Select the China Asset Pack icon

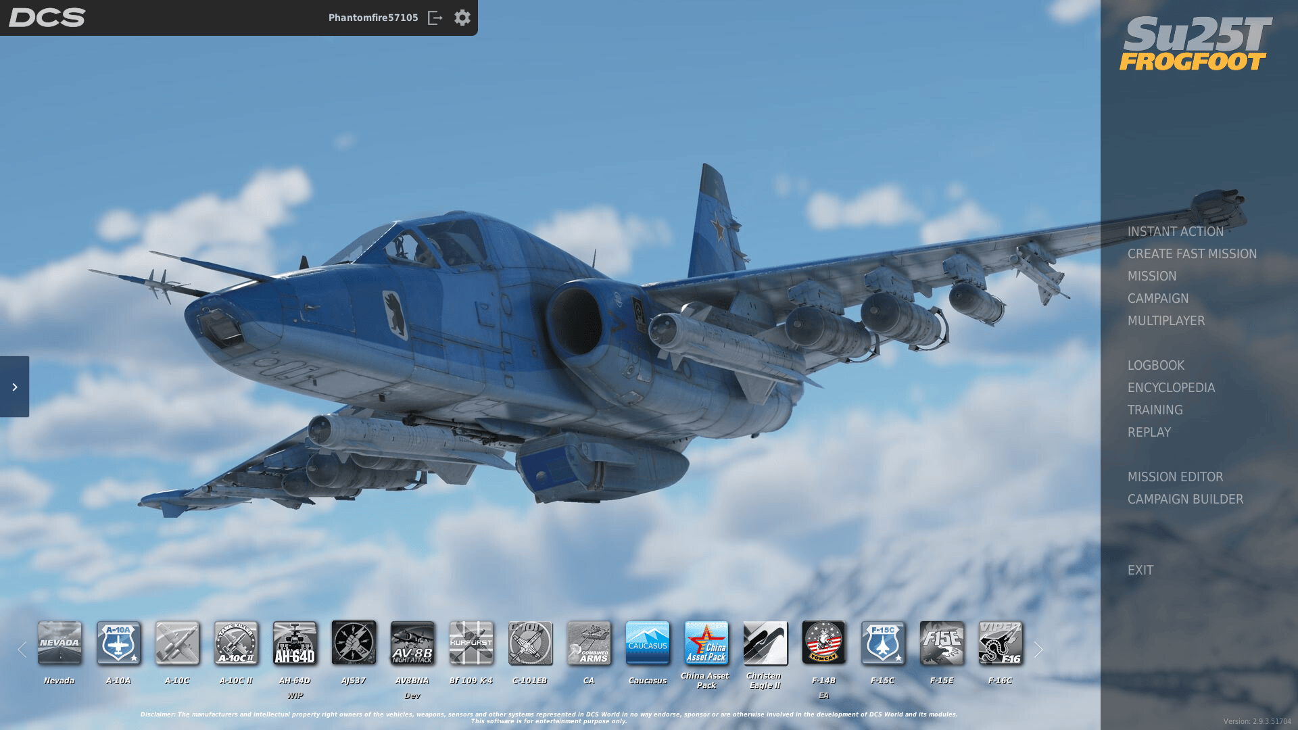click(706, 643)
